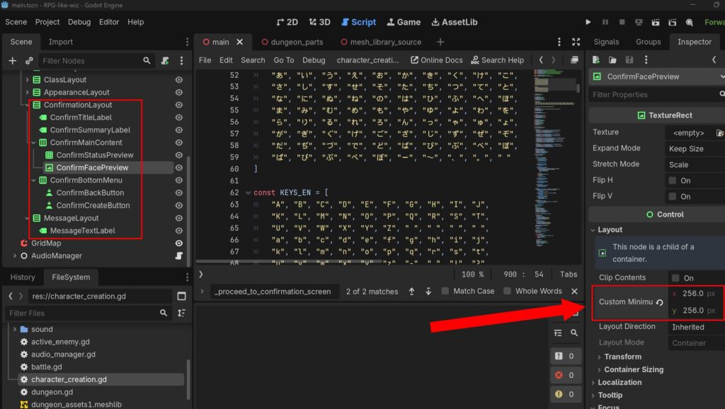Screen dimensions: 725x409
Task: Toggle visibility of MessageTextLabel
Action: click(179, 231)
